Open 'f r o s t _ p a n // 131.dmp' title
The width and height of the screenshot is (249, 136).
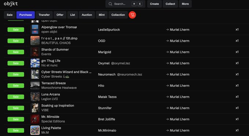click(59, 38)
